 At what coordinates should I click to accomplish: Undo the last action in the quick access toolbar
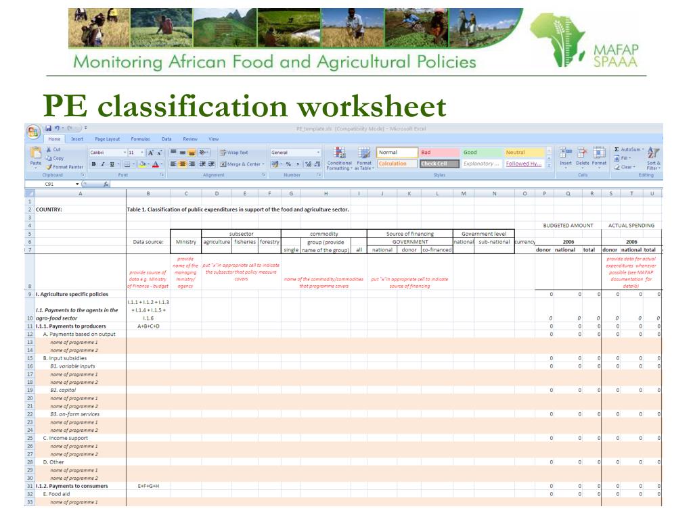pyautogui.click(x=57, y=128)
